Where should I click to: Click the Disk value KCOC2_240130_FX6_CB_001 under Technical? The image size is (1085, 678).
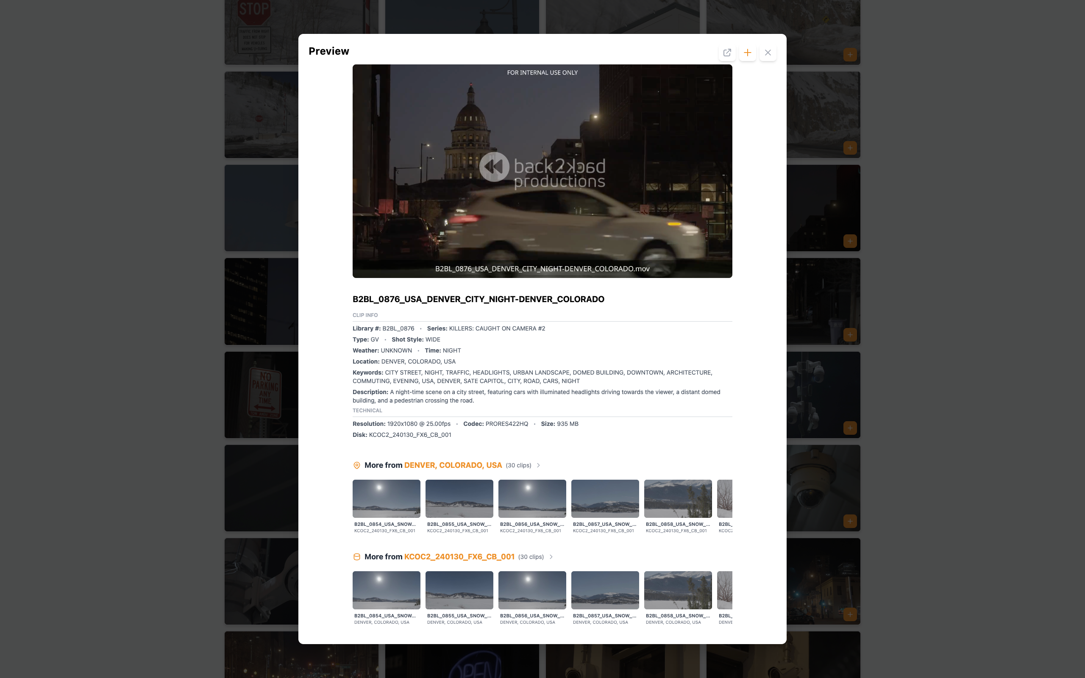point(410,435)
